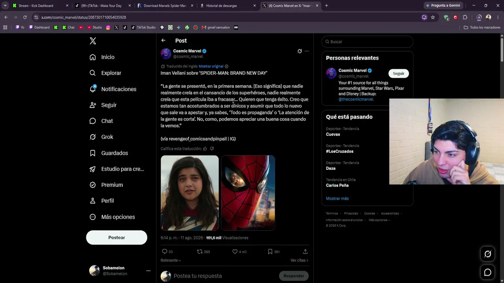
Task: Like the post with the heart icon
Action: coord(235,252)
